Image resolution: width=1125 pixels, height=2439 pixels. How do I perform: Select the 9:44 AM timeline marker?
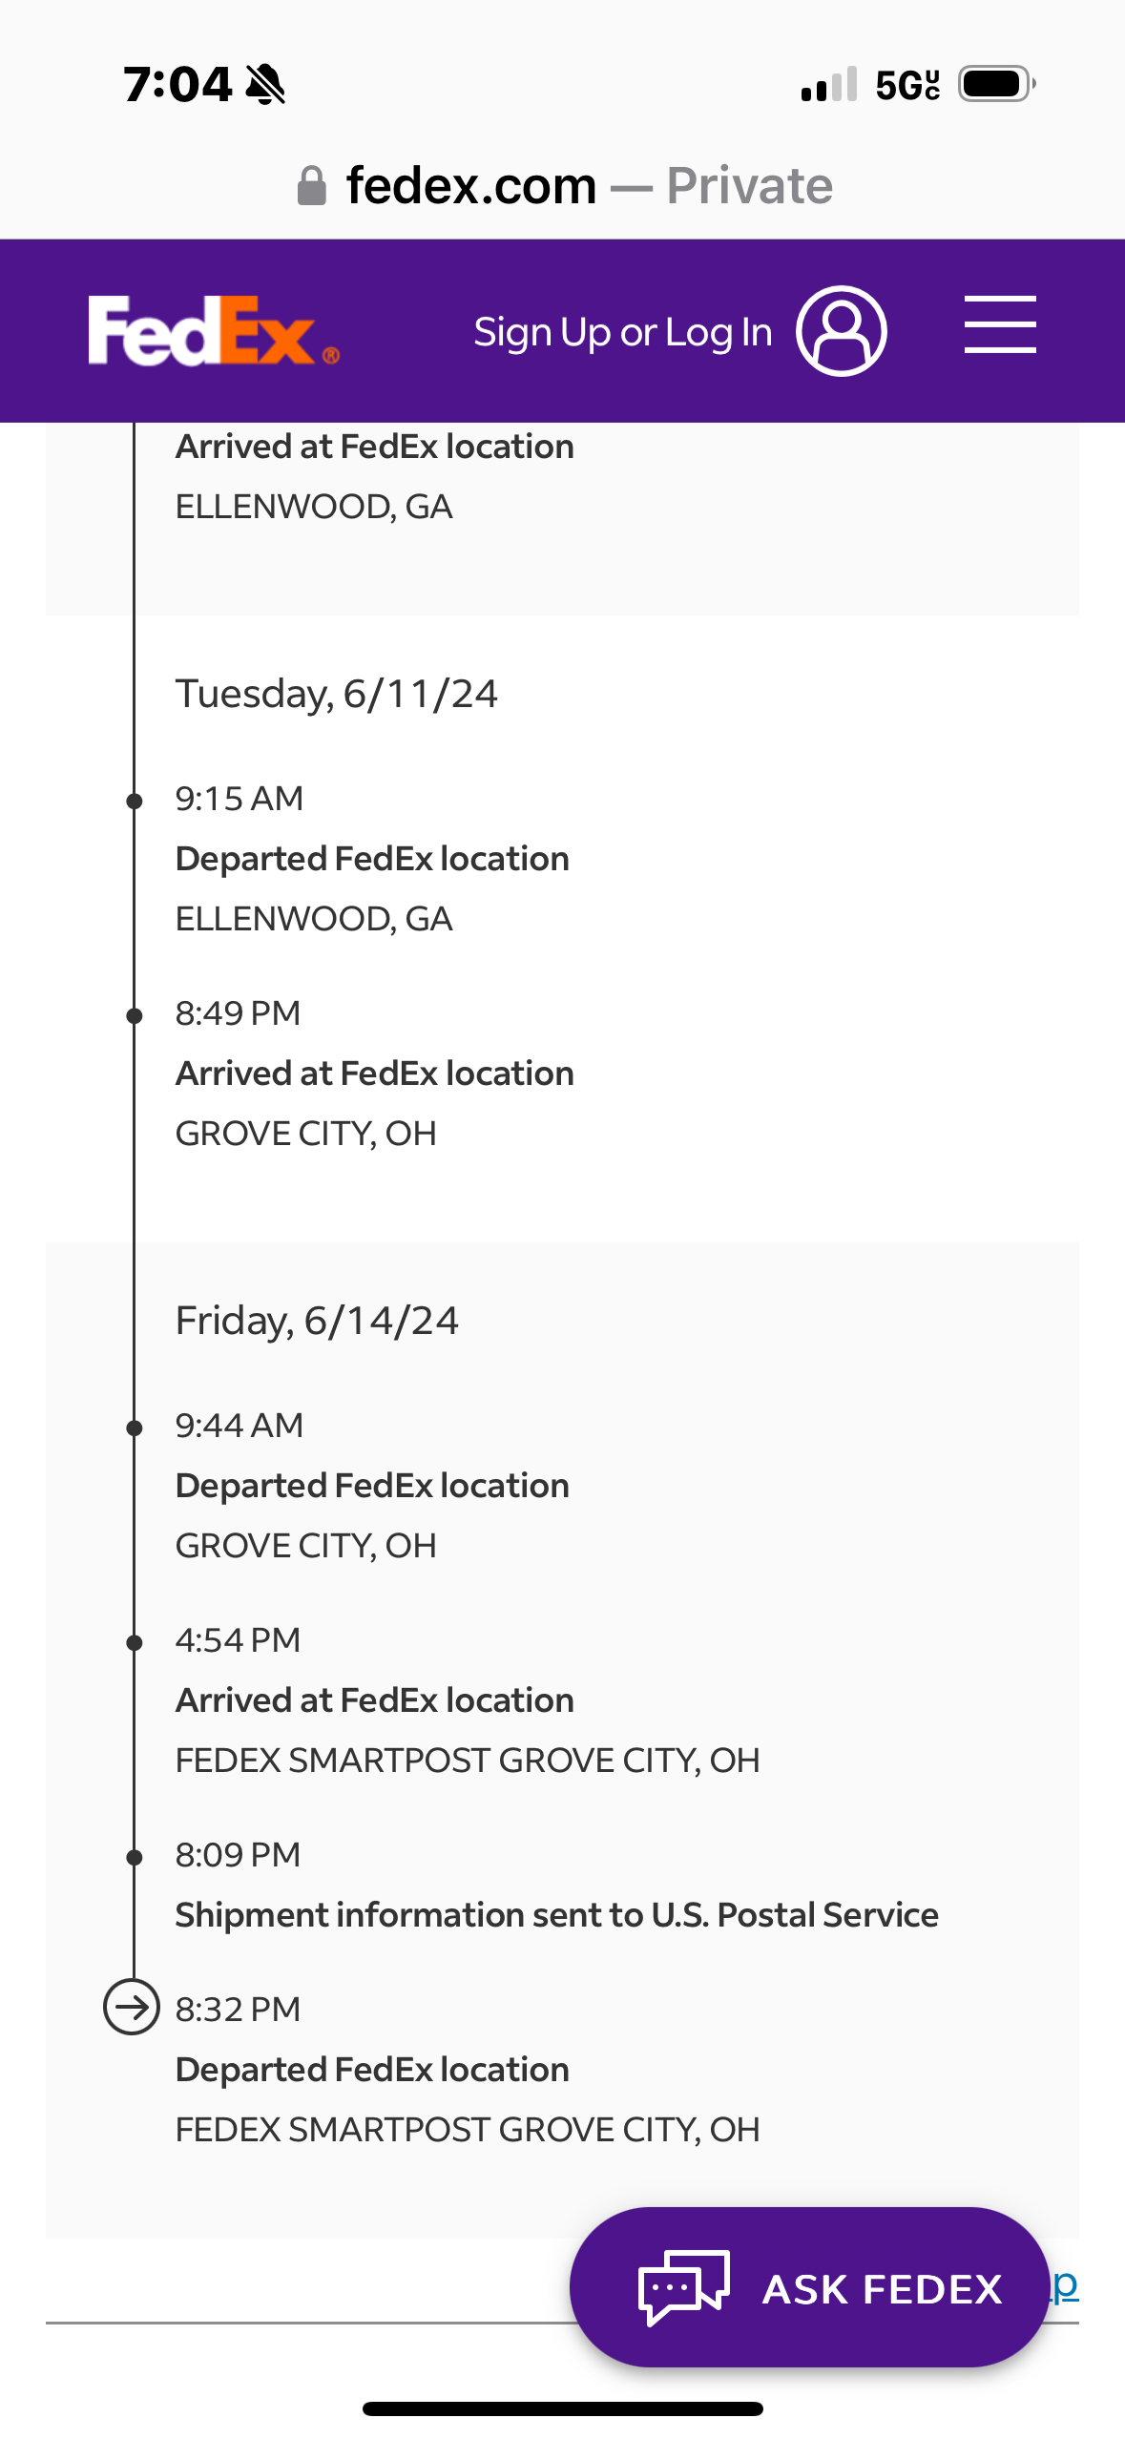(x=135, y=1428)
